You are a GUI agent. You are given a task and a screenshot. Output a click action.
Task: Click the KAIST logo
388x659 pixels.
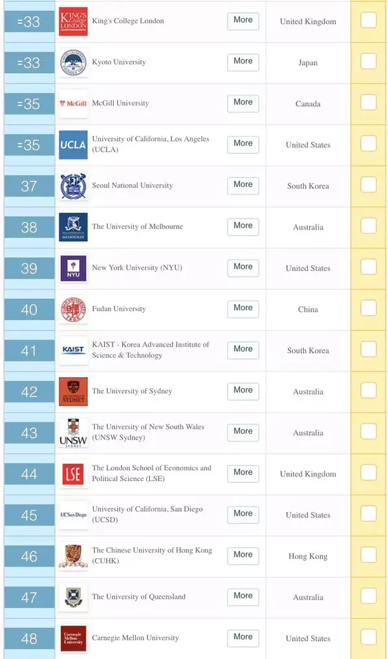pyautogui.click(x=73, y=350)
